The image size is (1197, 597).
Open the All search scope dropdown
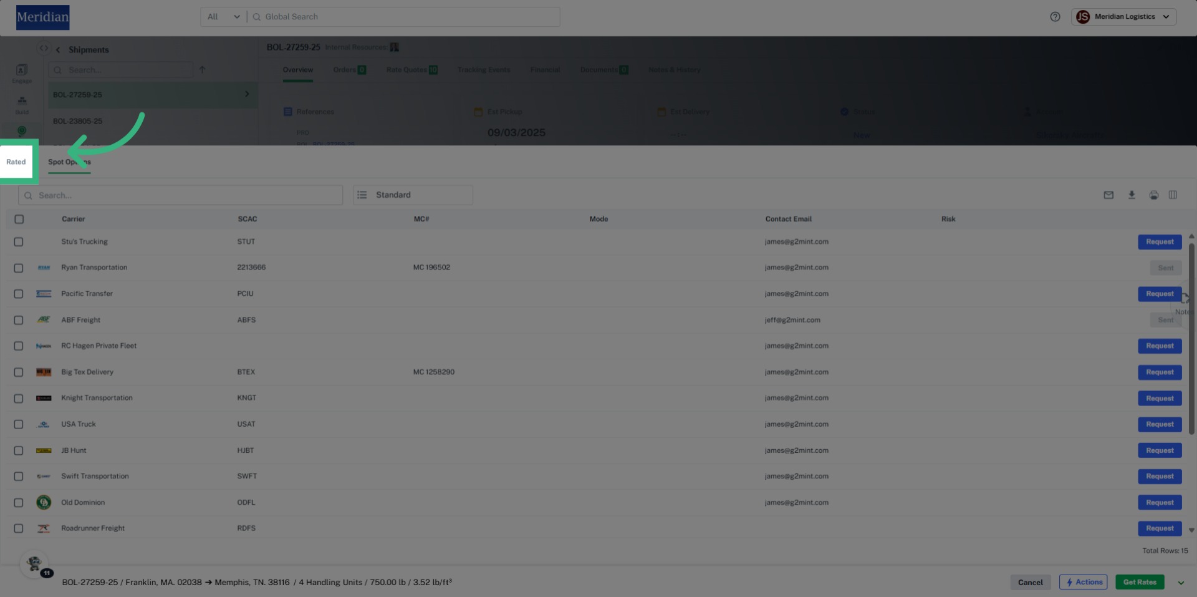[x=223, y=17]
